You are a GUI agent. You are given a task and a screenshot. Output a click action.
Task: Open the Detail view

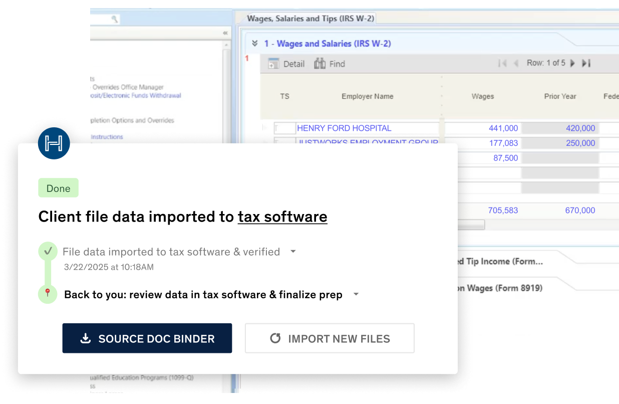(x=286, y=64)
